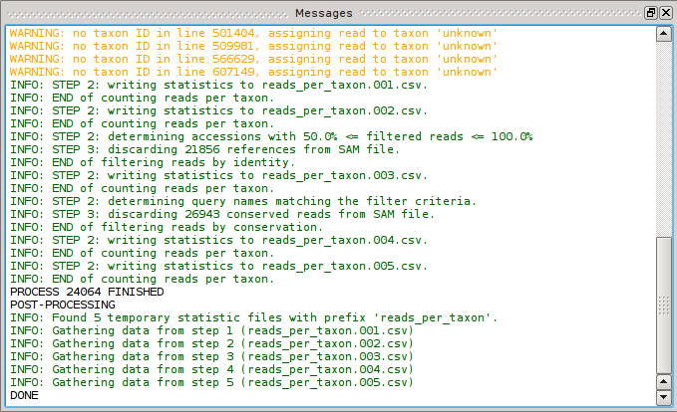
Task: Select the PROCESS 24064 FINISHED line
Action: 87,292
